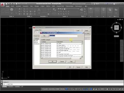This screenshot has width=124, height=93.
Task: Expand the Layers panel dropdown
Action: pyautogui.click(x=65, y=16)
